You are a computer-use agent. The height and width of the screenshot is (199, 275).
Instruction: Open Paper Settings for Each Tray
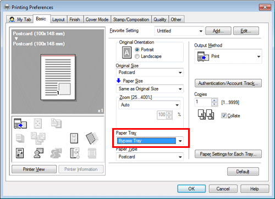(x=228, y=154)
